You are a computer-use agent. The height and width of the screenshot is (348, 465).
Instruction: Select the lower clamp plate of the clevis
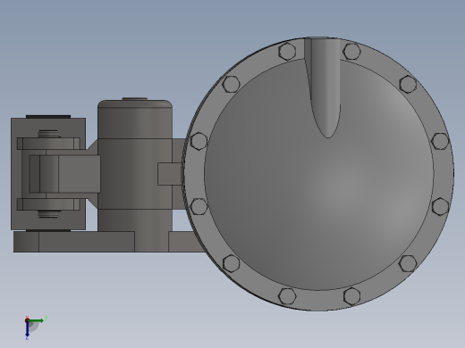(x=48, y=204)
